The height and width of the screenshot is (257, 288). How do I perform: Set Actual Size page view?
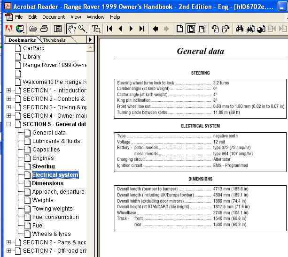click(x=179, y=29)
